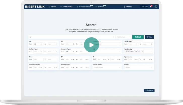Open the user profile icon
The width and height of the screenshot is (183, 105).
click(156, 7)
